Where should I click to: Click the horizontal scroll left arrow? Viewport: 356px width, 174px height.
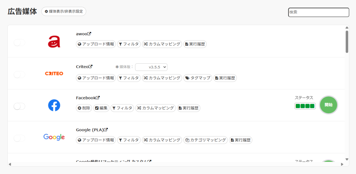pyautogui.click(x=10, y=164)
